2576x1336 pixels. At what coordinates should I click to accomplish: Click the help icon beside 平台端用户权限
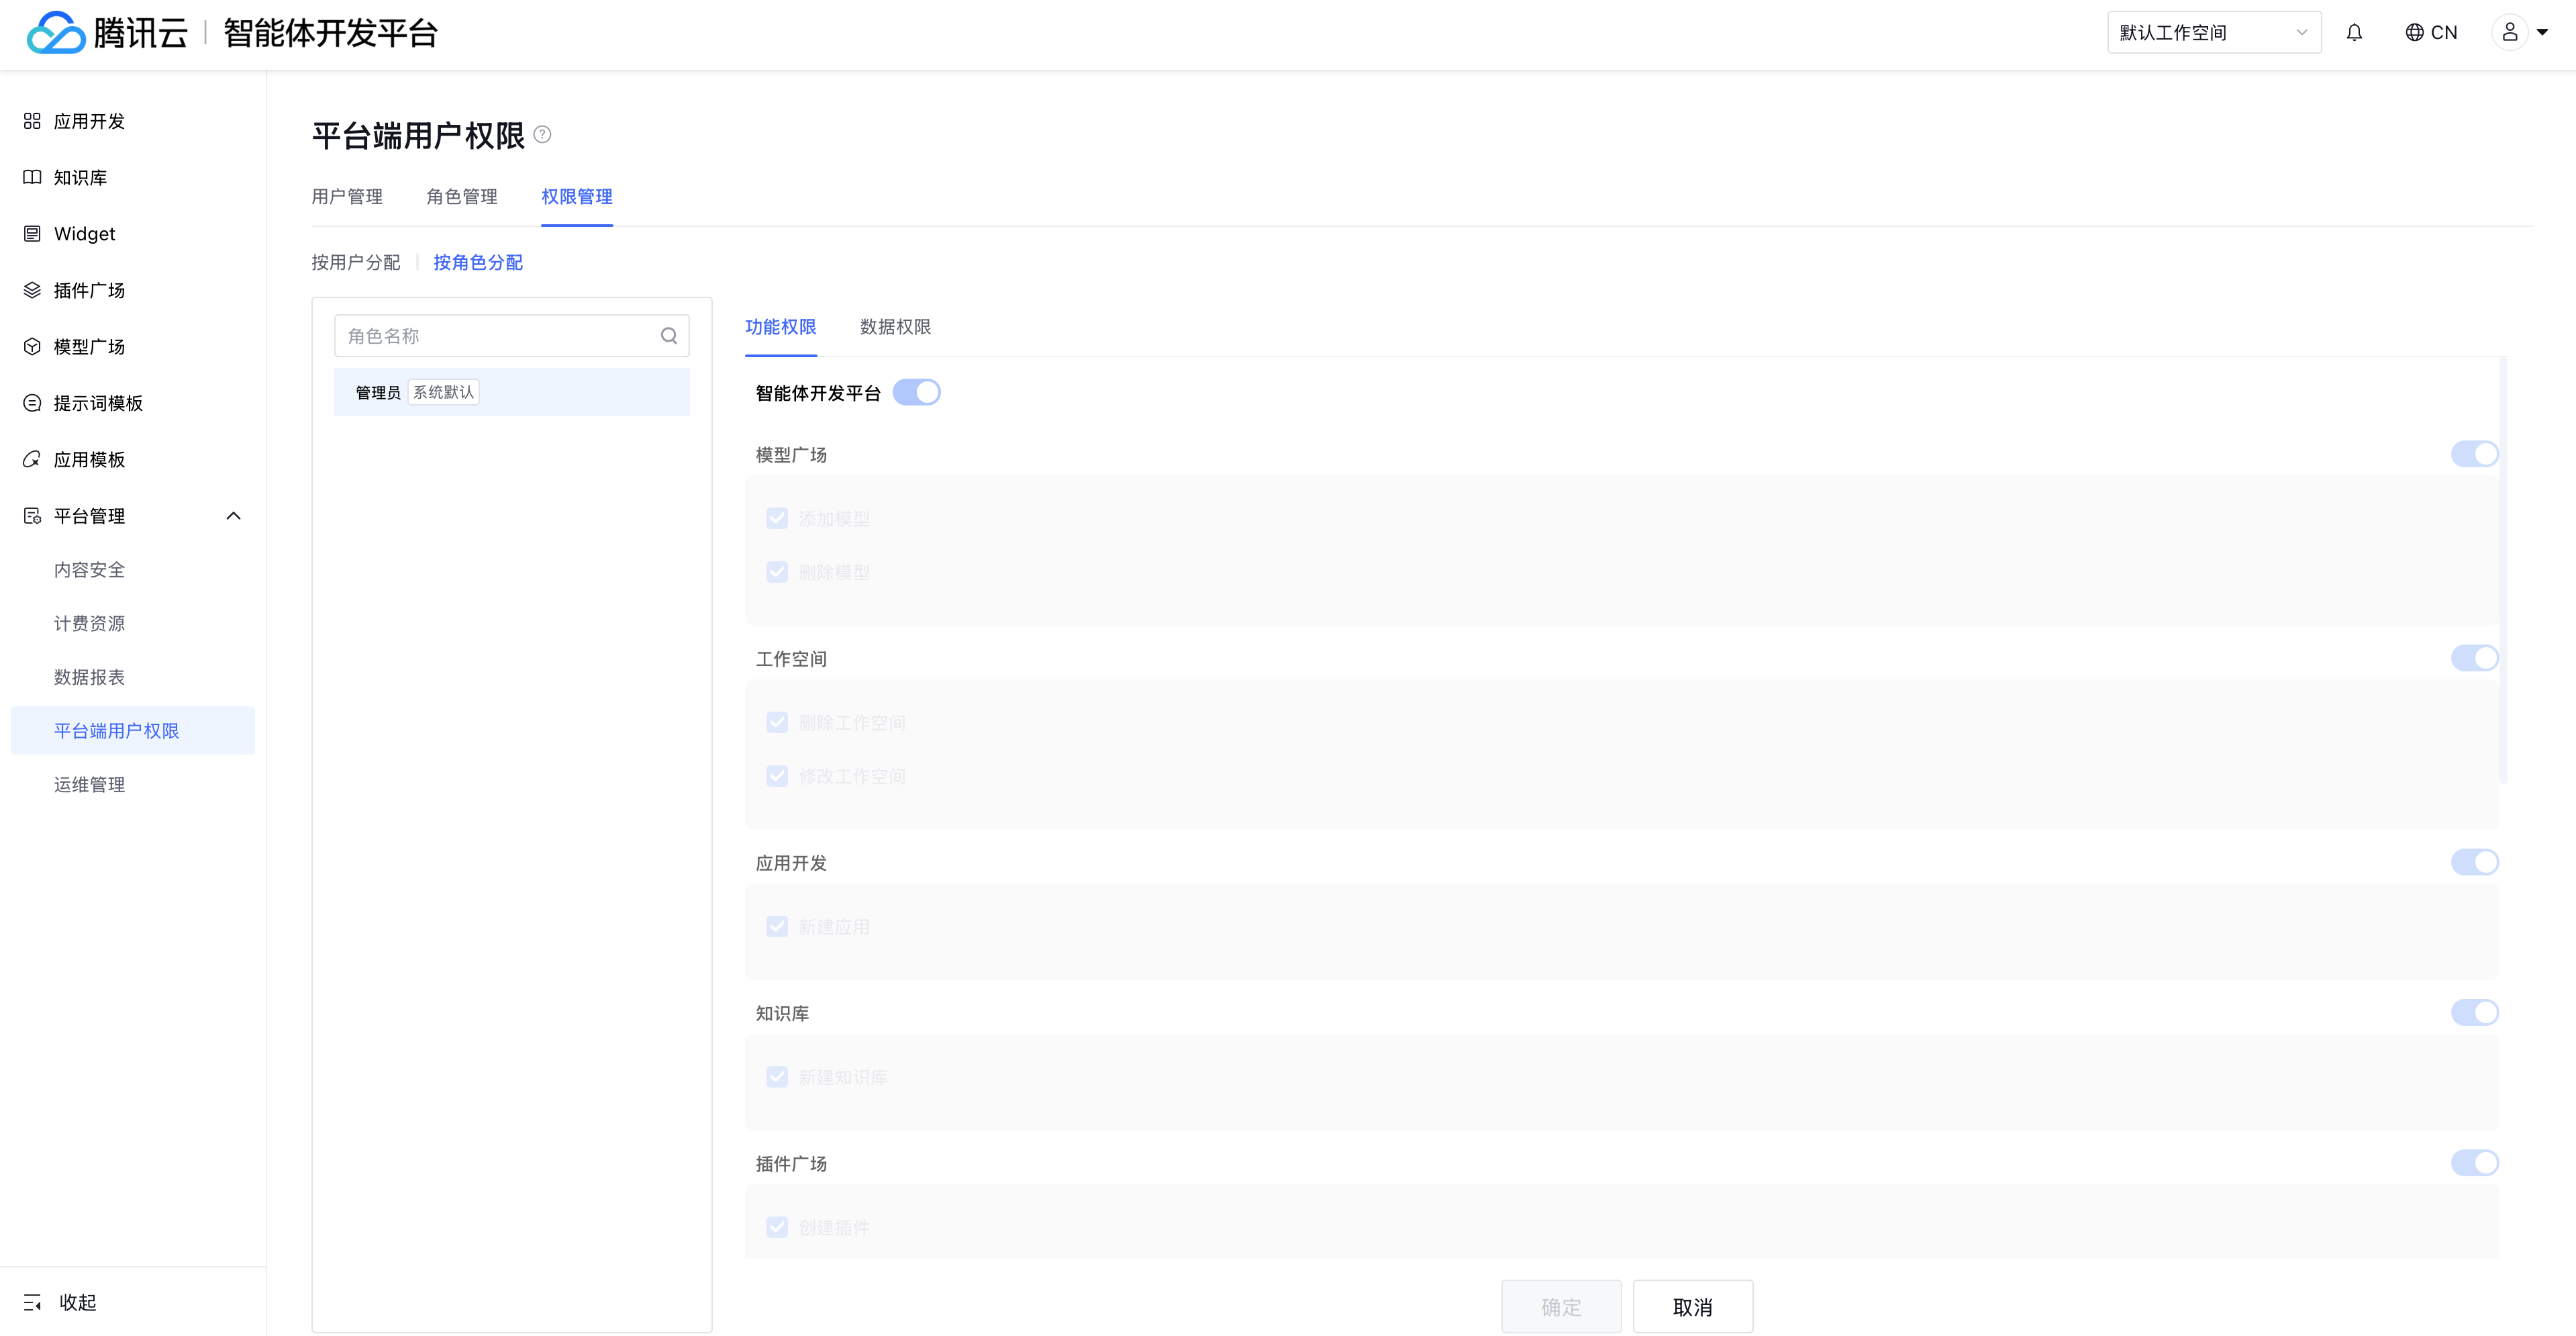(542, 134)
